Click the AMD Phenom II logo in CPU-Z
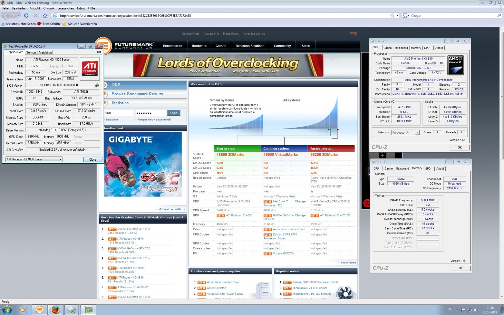The image size is (504, 315). (455, 65)
